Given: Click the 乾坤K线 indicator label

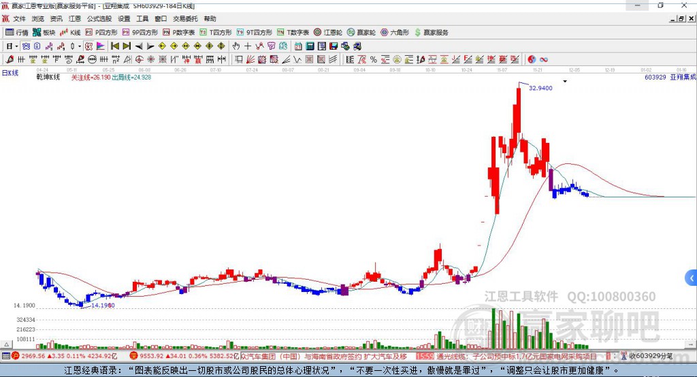Looking at the screenshot, I should 48,78.
